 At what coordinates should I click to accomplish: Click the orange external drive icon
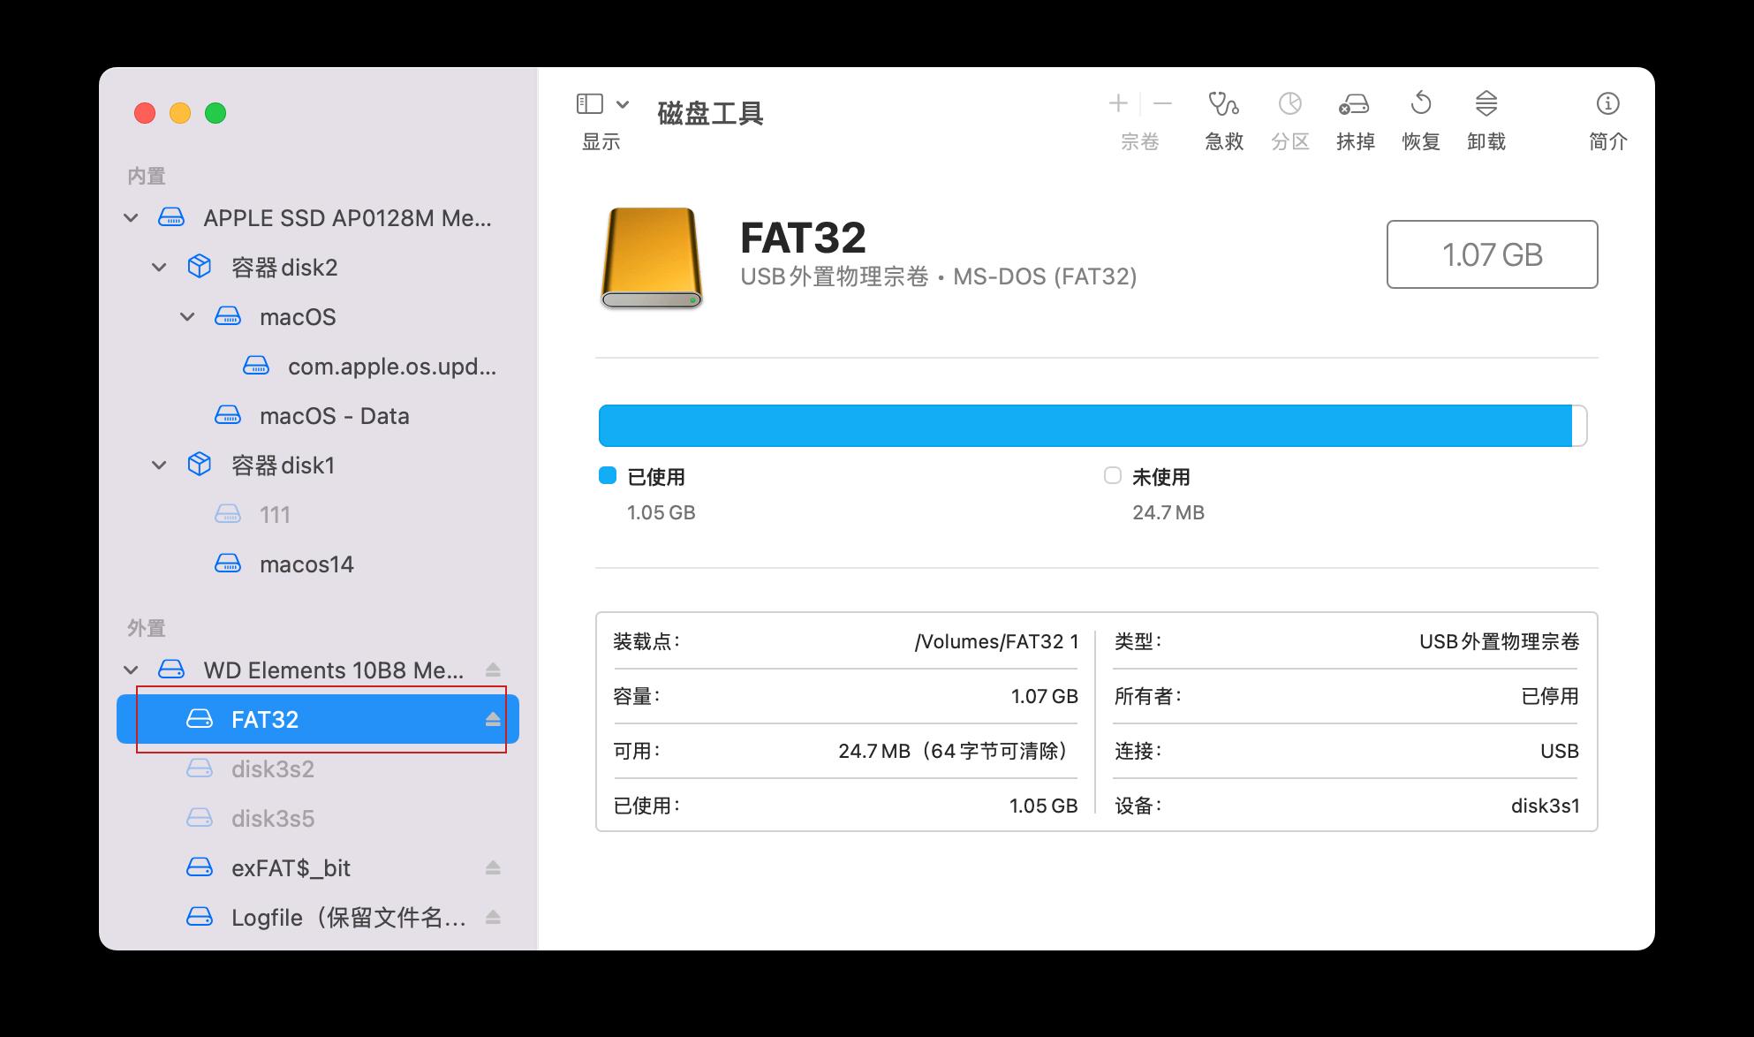[x=652, y=257]
